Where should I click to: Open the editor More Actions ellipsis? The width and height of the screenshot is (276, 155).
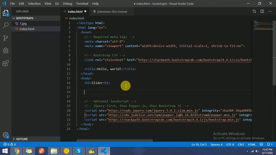270,12
